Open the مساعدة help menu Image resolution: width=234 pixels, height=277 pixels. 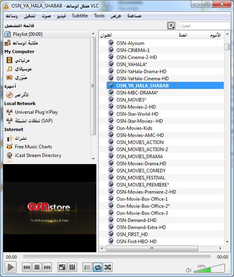(134, 16)
